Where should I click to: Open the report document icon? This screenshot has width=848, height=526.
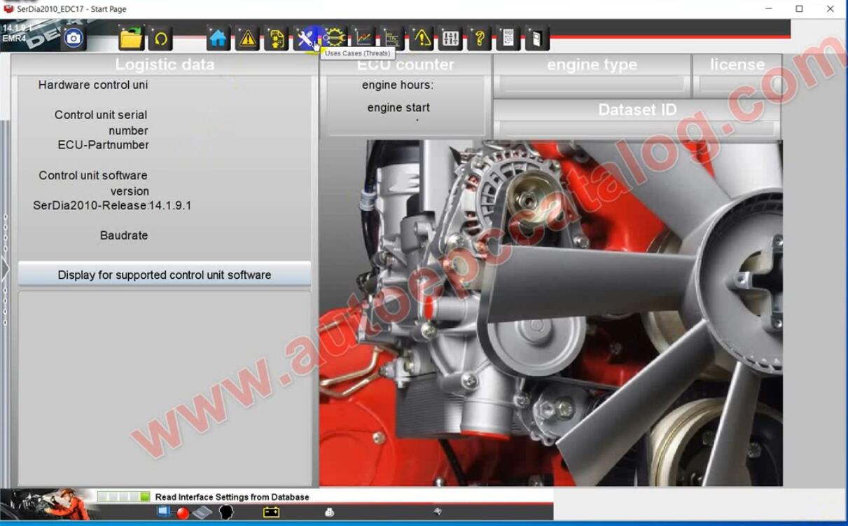[x=508, y=39]
